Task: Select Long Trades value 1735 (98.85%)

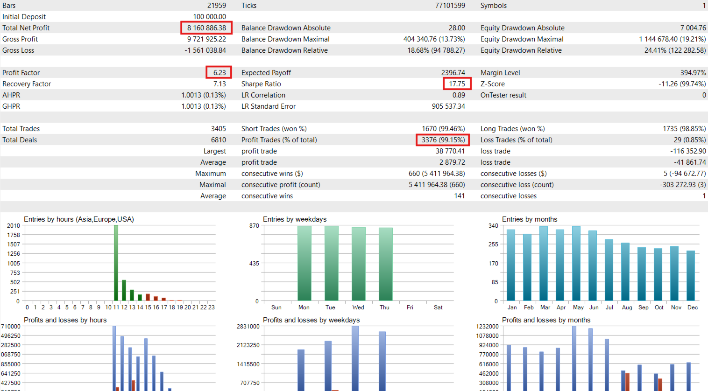Action: pyautogui.click(x=684, y=129)
